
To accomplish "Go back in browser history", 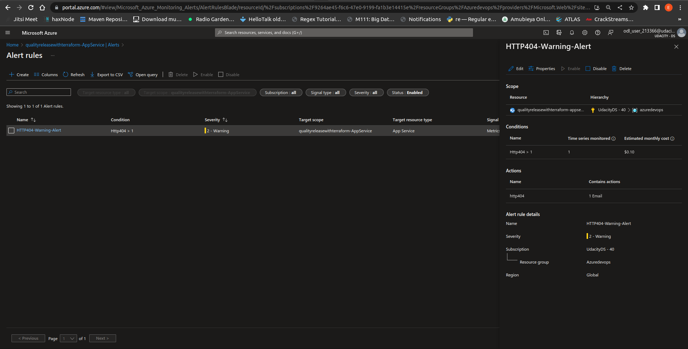I will click(8, 8).
